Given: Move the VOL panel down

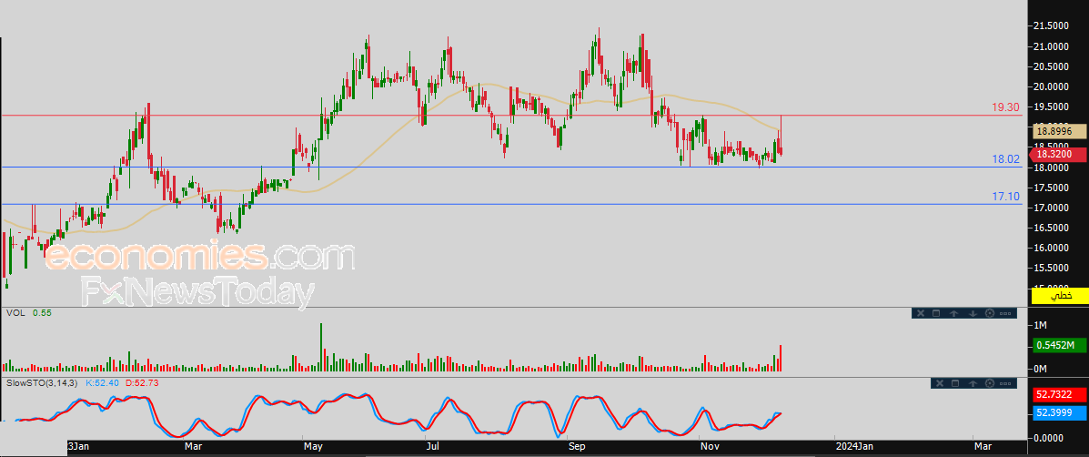Looking at the screenshot, I should (973, 313).
